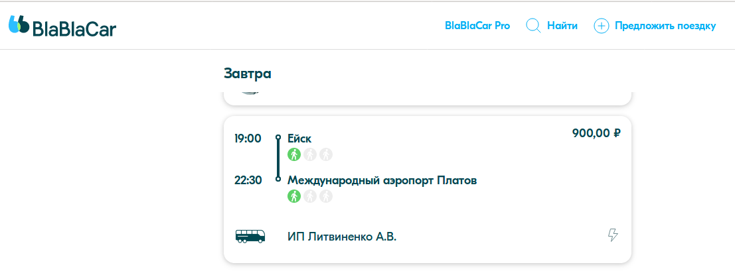Click the 19:00 departure time
Image resolution: width=735 pixels, height=277 pixels.
click(248, 138)
